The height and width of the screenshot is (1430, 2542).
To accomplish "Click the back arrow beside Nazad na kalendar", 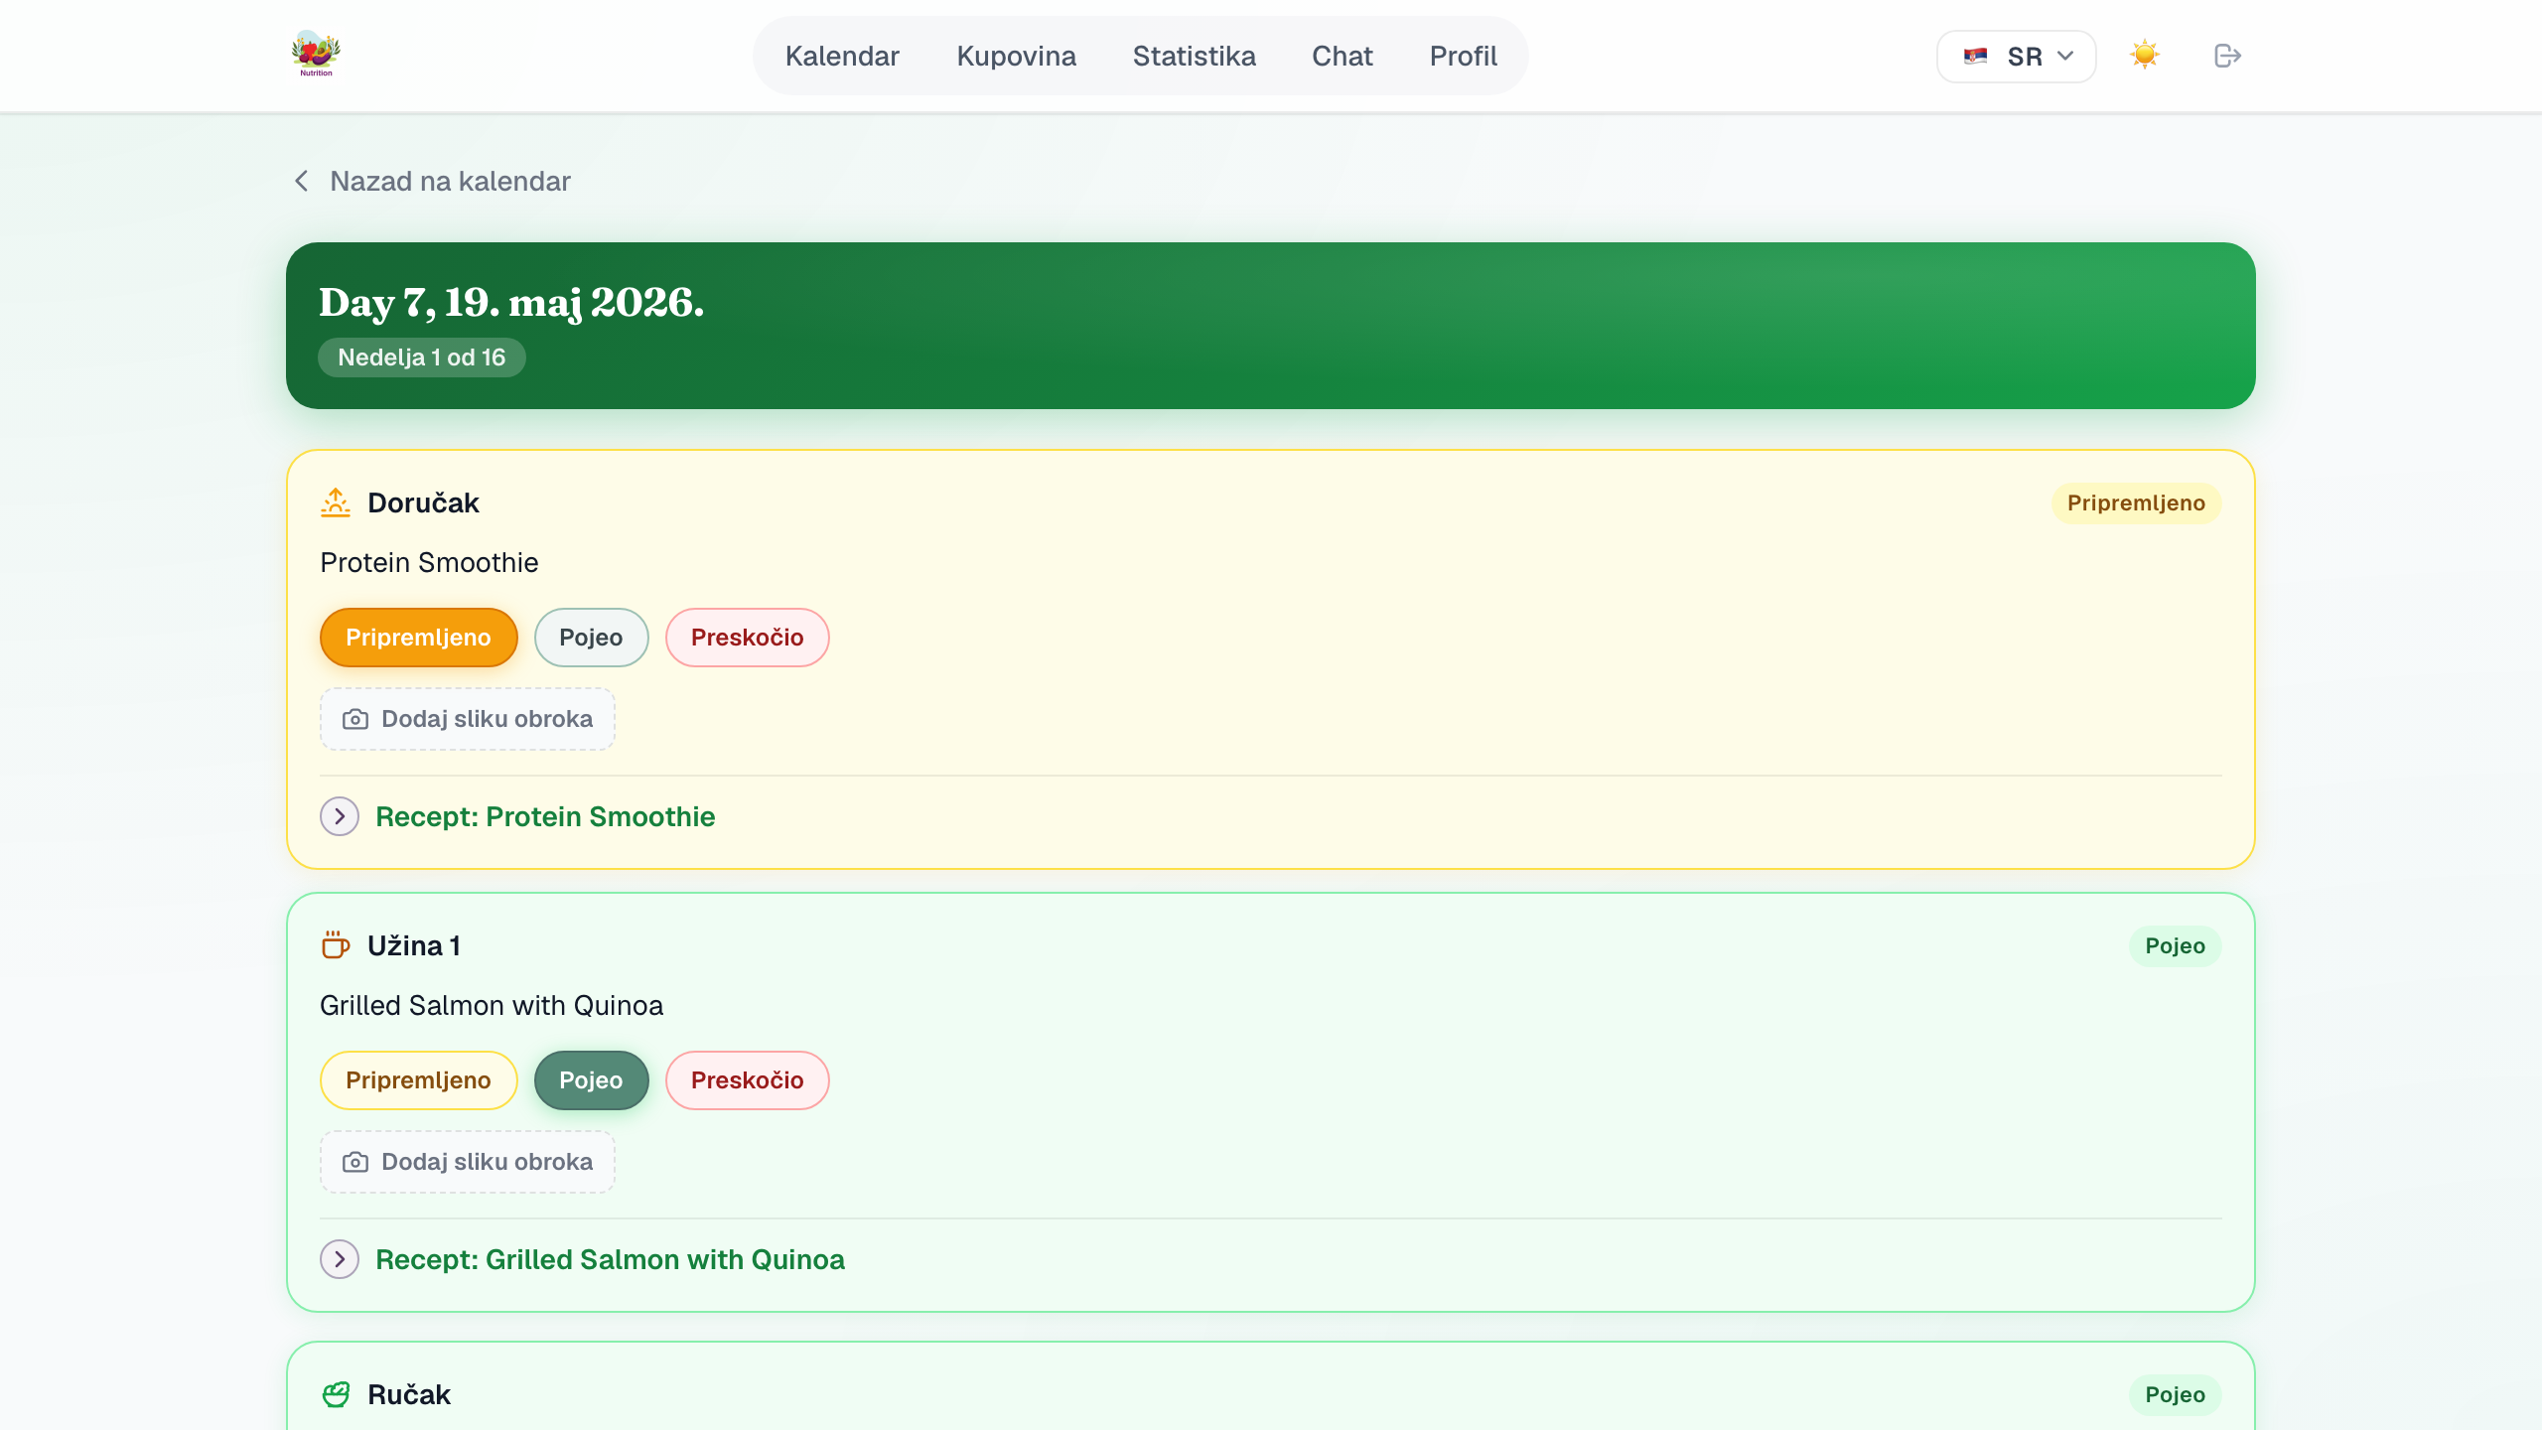I will click(x=302, y=181).
